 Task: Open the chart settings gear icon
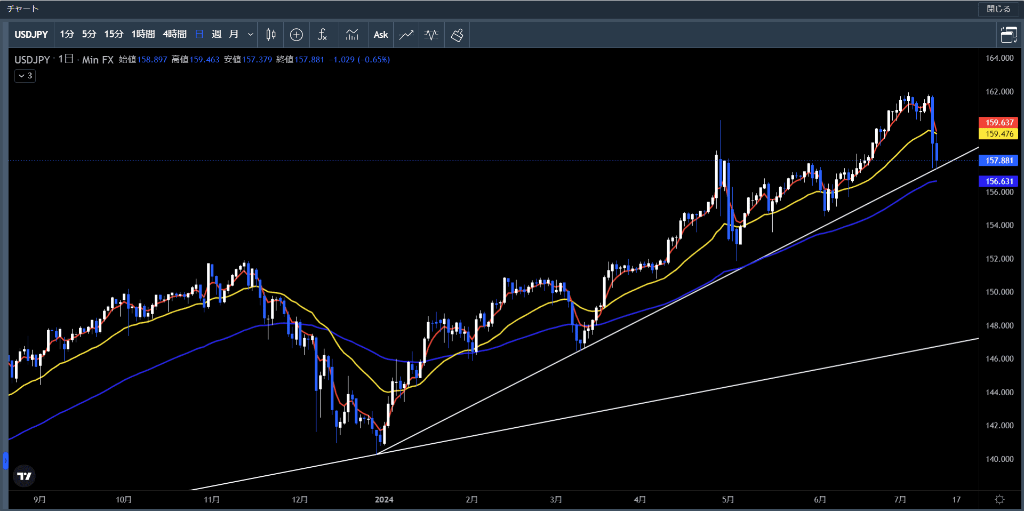[x=1000, y=500]
